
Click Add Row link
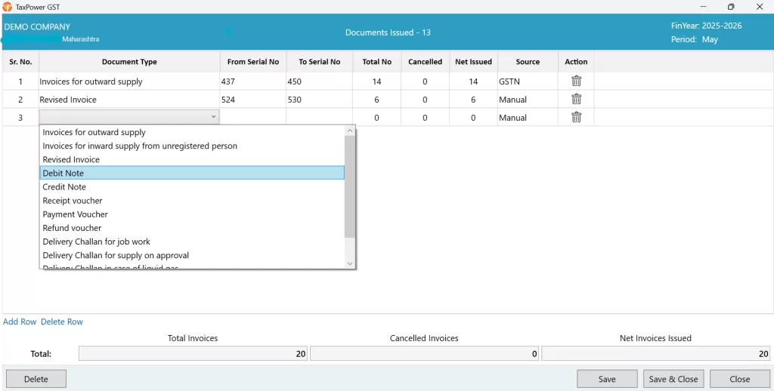[x=20, y=322]
